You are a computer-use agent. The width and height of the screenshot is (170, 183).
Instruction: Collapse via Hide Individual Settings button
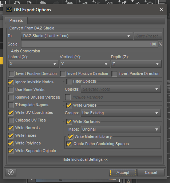[85, 159]
